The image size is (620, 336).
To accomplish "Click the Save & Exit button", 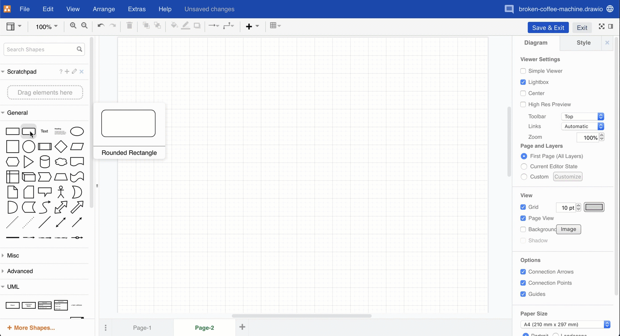I will (548, 27).
